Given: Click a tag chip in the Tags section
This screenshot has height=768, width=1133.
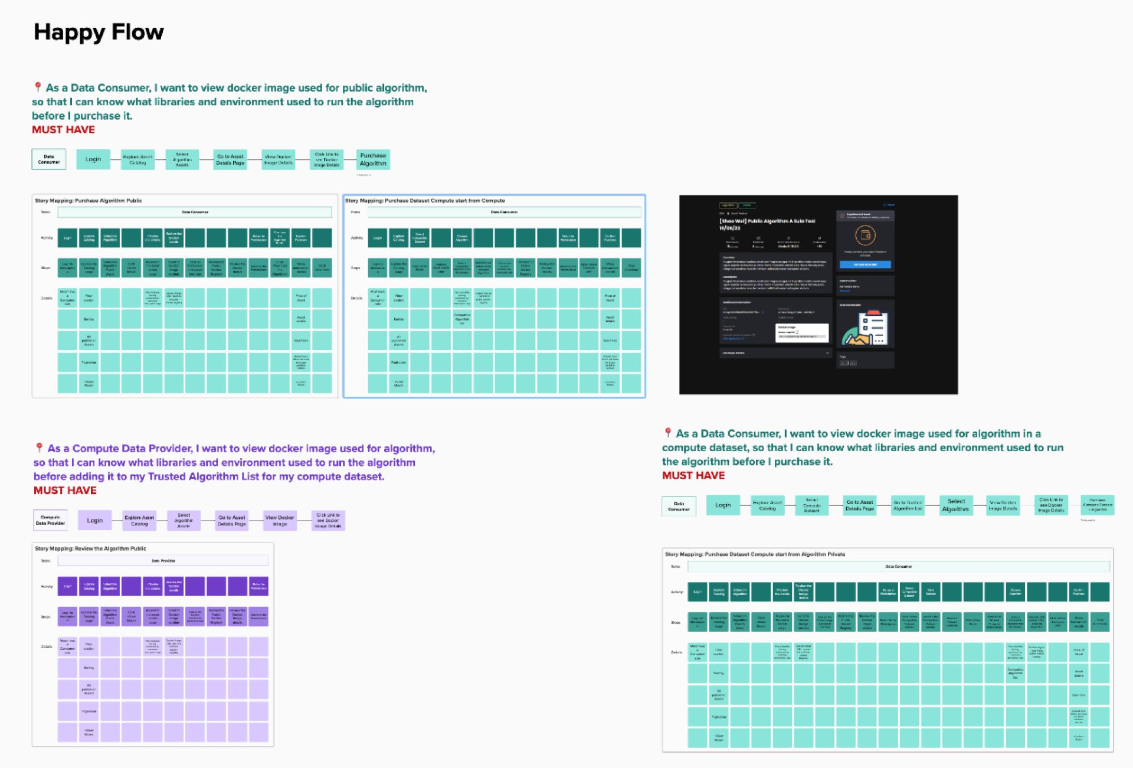Looking at the screenshot, I should 844,363.
